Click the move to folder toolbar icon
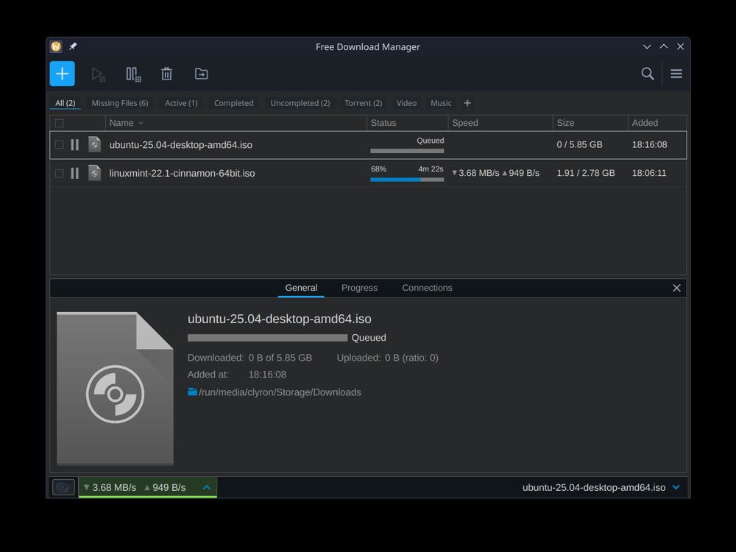 click(202, 74)
